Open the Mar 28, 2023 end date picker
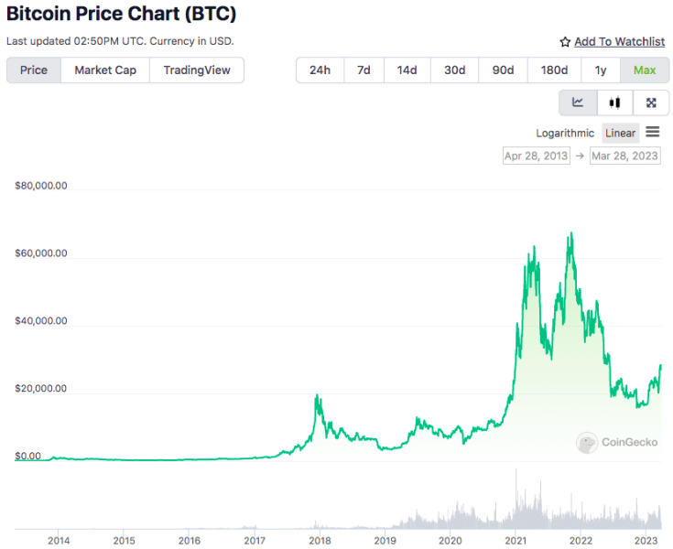The width and height of the screenshot is (673, 549). [625, 156]
